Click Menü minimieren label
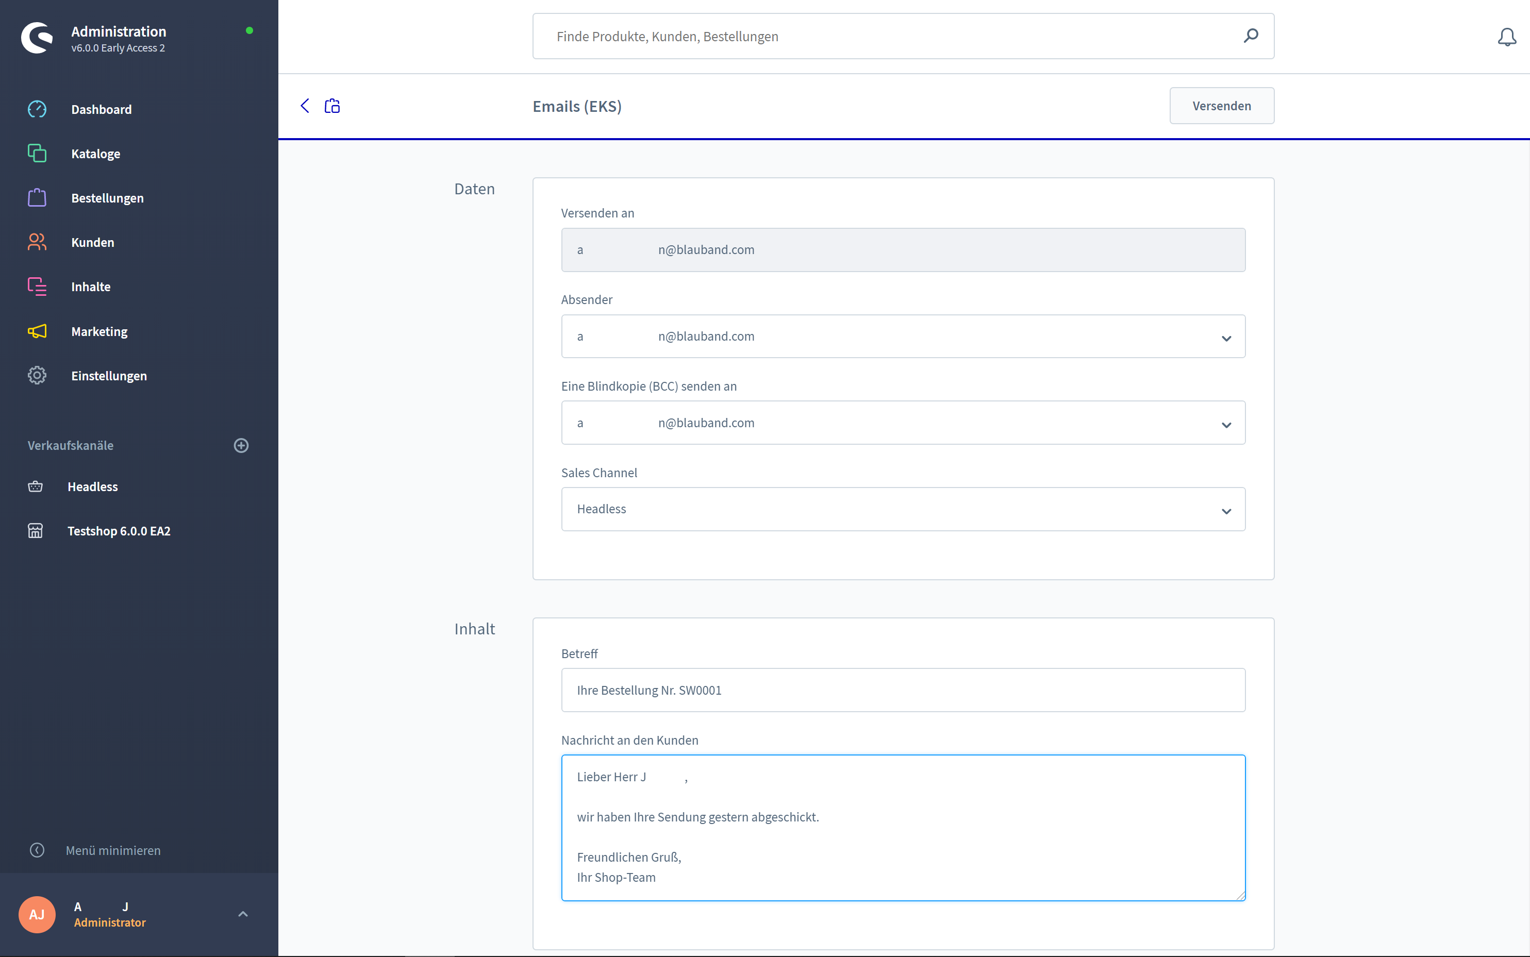Image resolution: width=1530 pixels, height=957 pixels. pyautogui.click(x=113, y=850)
